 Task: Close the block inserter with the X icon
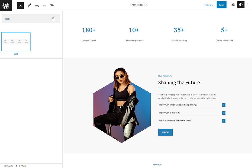[x=20, y=5]
